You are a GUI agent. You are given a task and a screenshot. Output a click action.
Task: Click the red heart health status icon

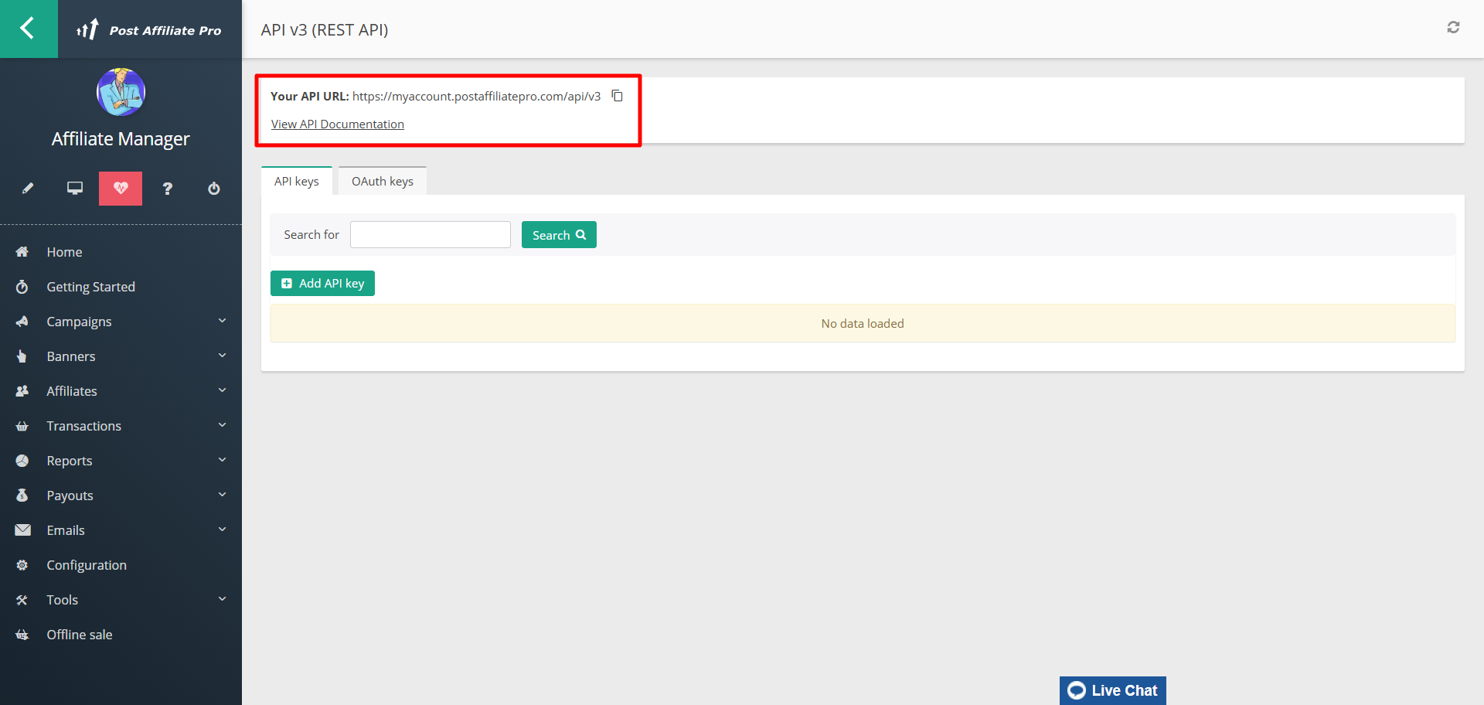(121, 188)
